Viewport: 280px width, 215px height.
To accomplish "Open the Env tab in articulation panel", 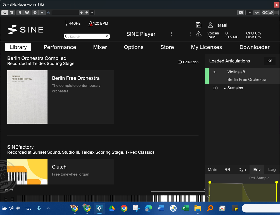I will click(x=257, y=169).
